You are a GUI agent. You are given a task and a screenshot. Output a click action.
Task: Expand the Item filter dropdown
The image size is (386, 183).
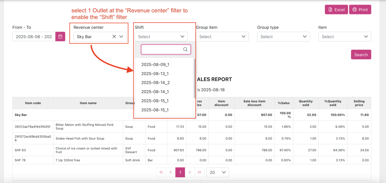pos(345,37)
